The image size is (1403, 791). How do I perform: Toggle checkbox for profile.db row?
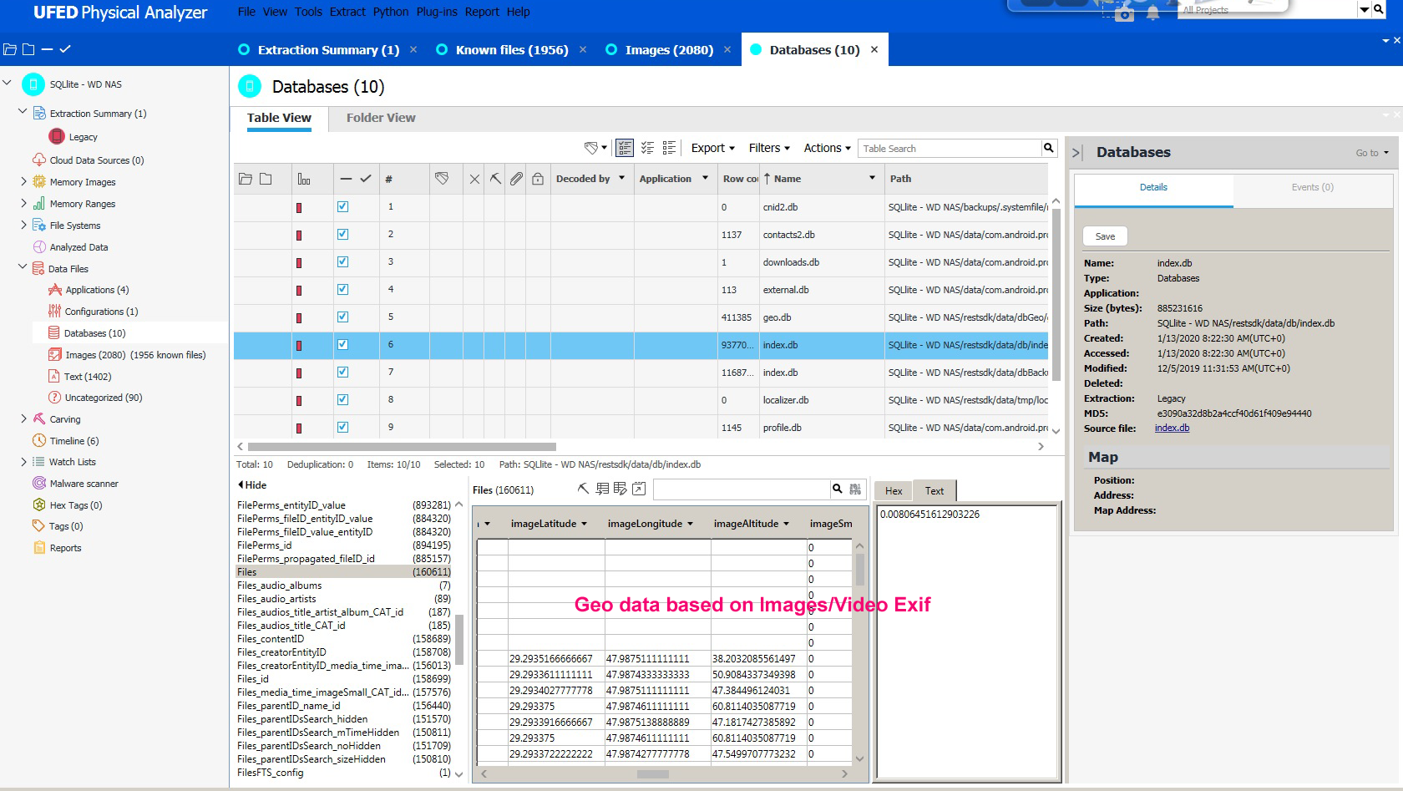tap(342, 427)
